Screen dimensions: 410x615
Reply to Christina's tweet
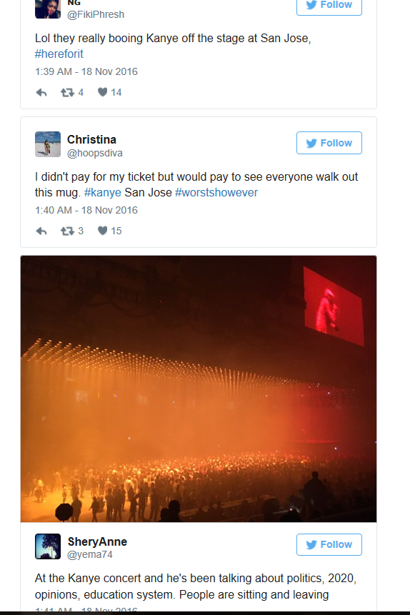(x=41, y=231)
